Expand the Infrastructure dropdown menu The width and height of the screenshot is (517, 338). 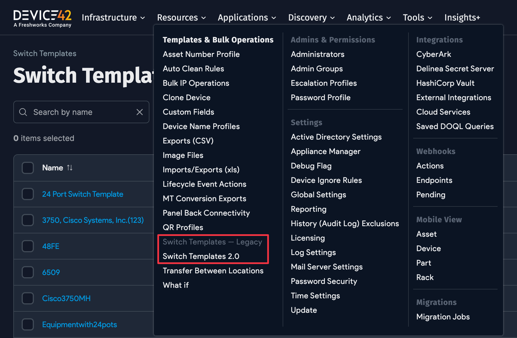[113, 17]
